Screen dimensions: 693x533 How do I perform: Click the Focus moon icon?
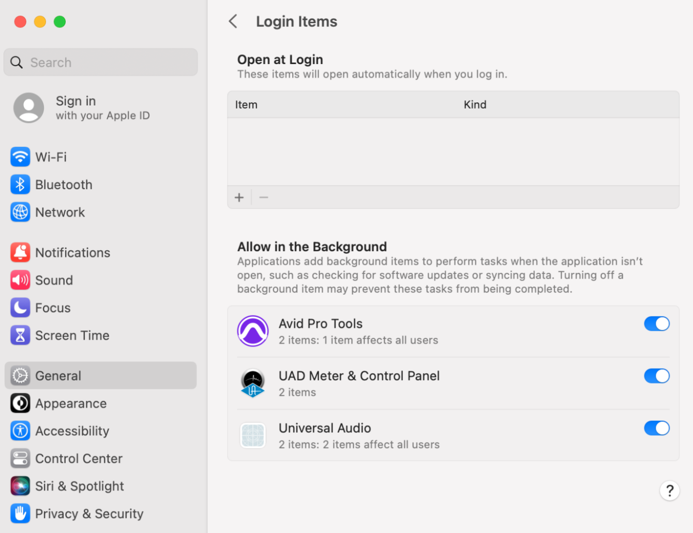click(x=20, y=308)
